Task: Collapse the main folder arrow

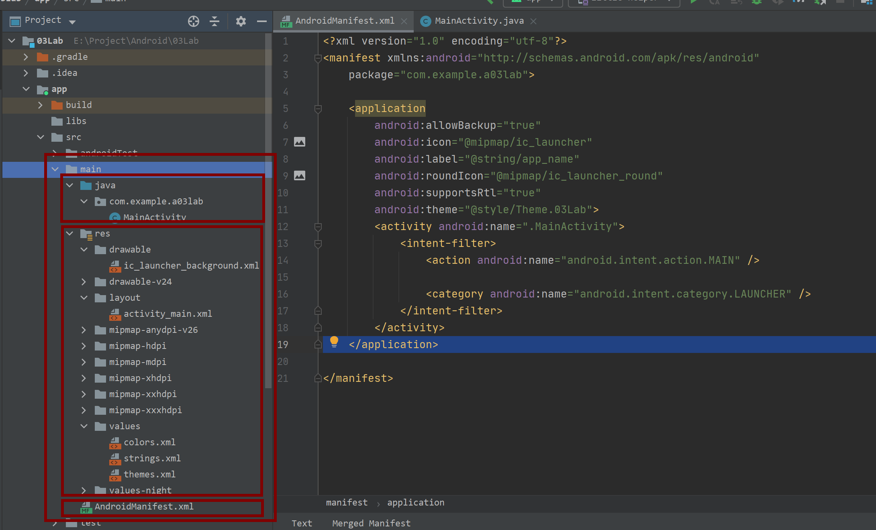Action: (x=55, y=169)
